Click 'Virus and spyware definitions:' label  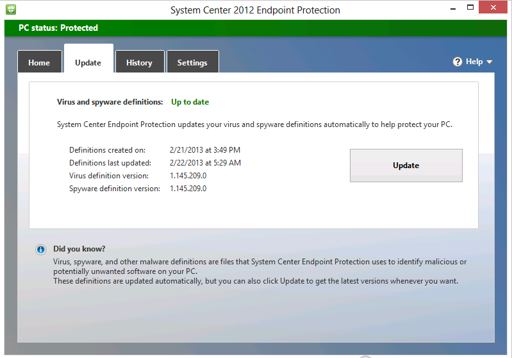tap(110, 102)
